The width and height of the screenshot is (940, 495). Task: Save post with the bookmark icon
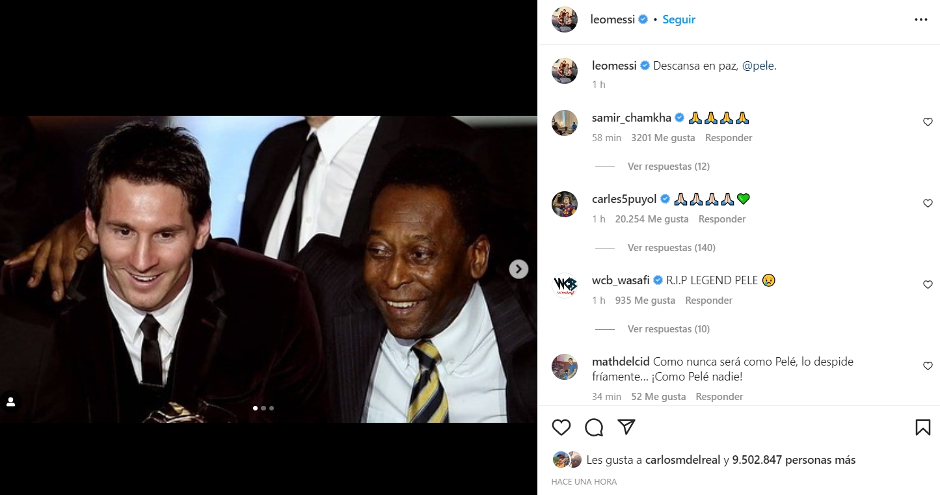coord(922,427)
